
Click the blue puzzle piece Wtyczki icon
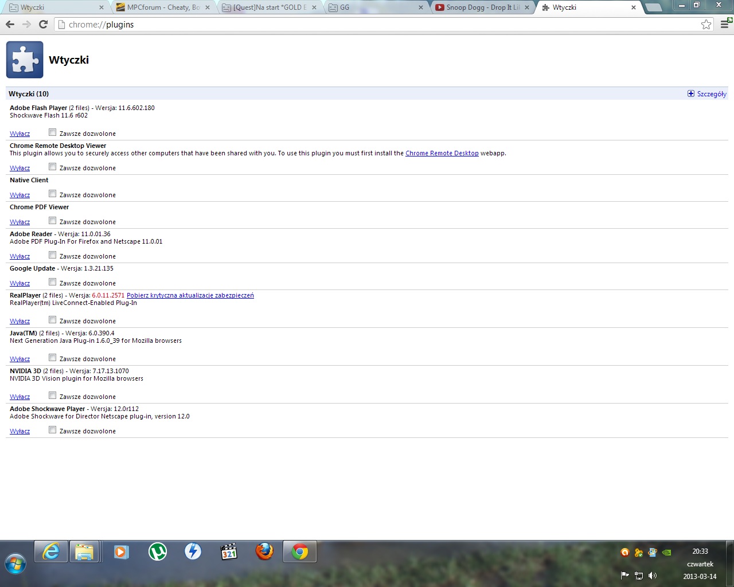(x=25, y=60)
